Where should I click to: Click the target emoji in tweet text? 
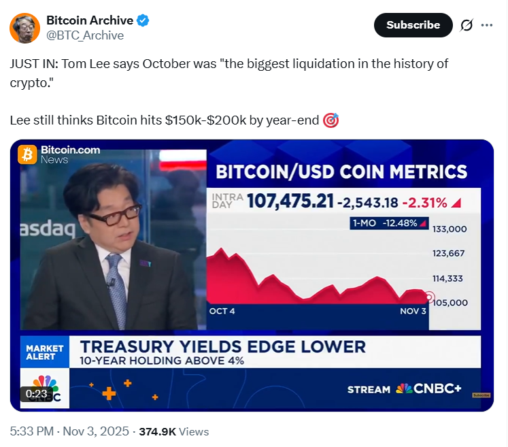click(331, 121)
